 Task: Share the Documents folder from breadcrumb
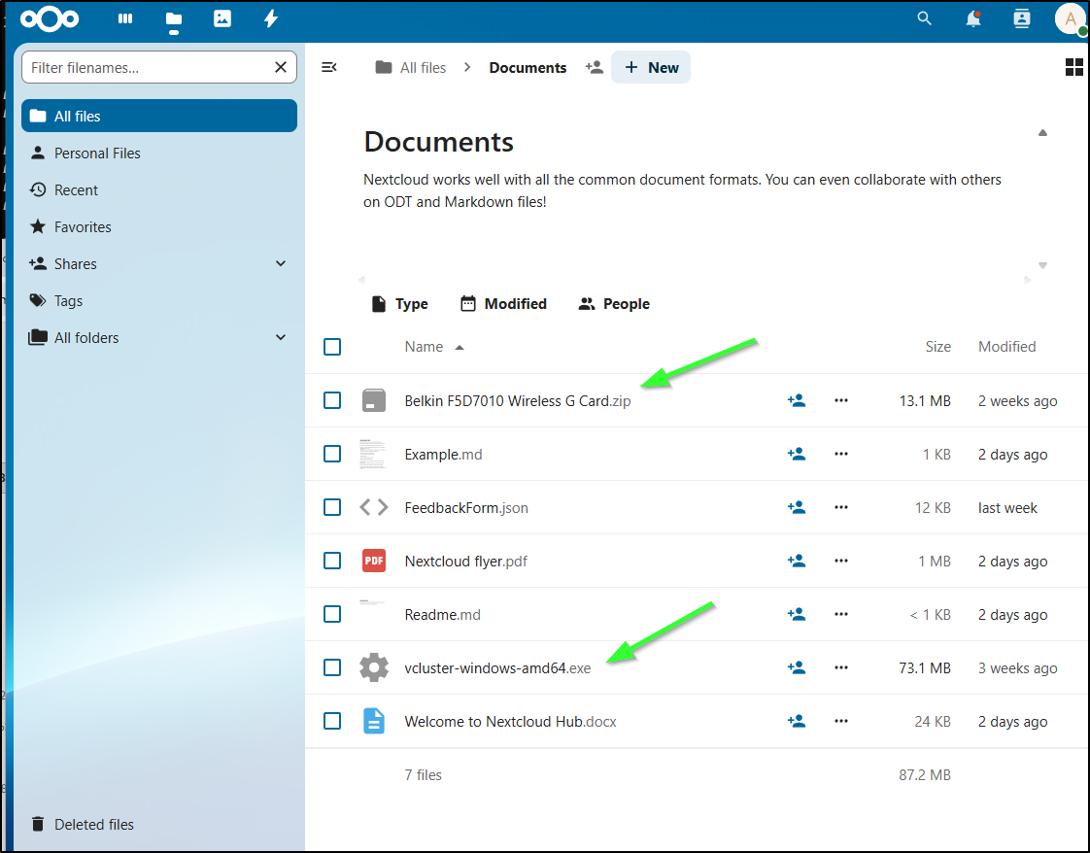click(595, 67)
